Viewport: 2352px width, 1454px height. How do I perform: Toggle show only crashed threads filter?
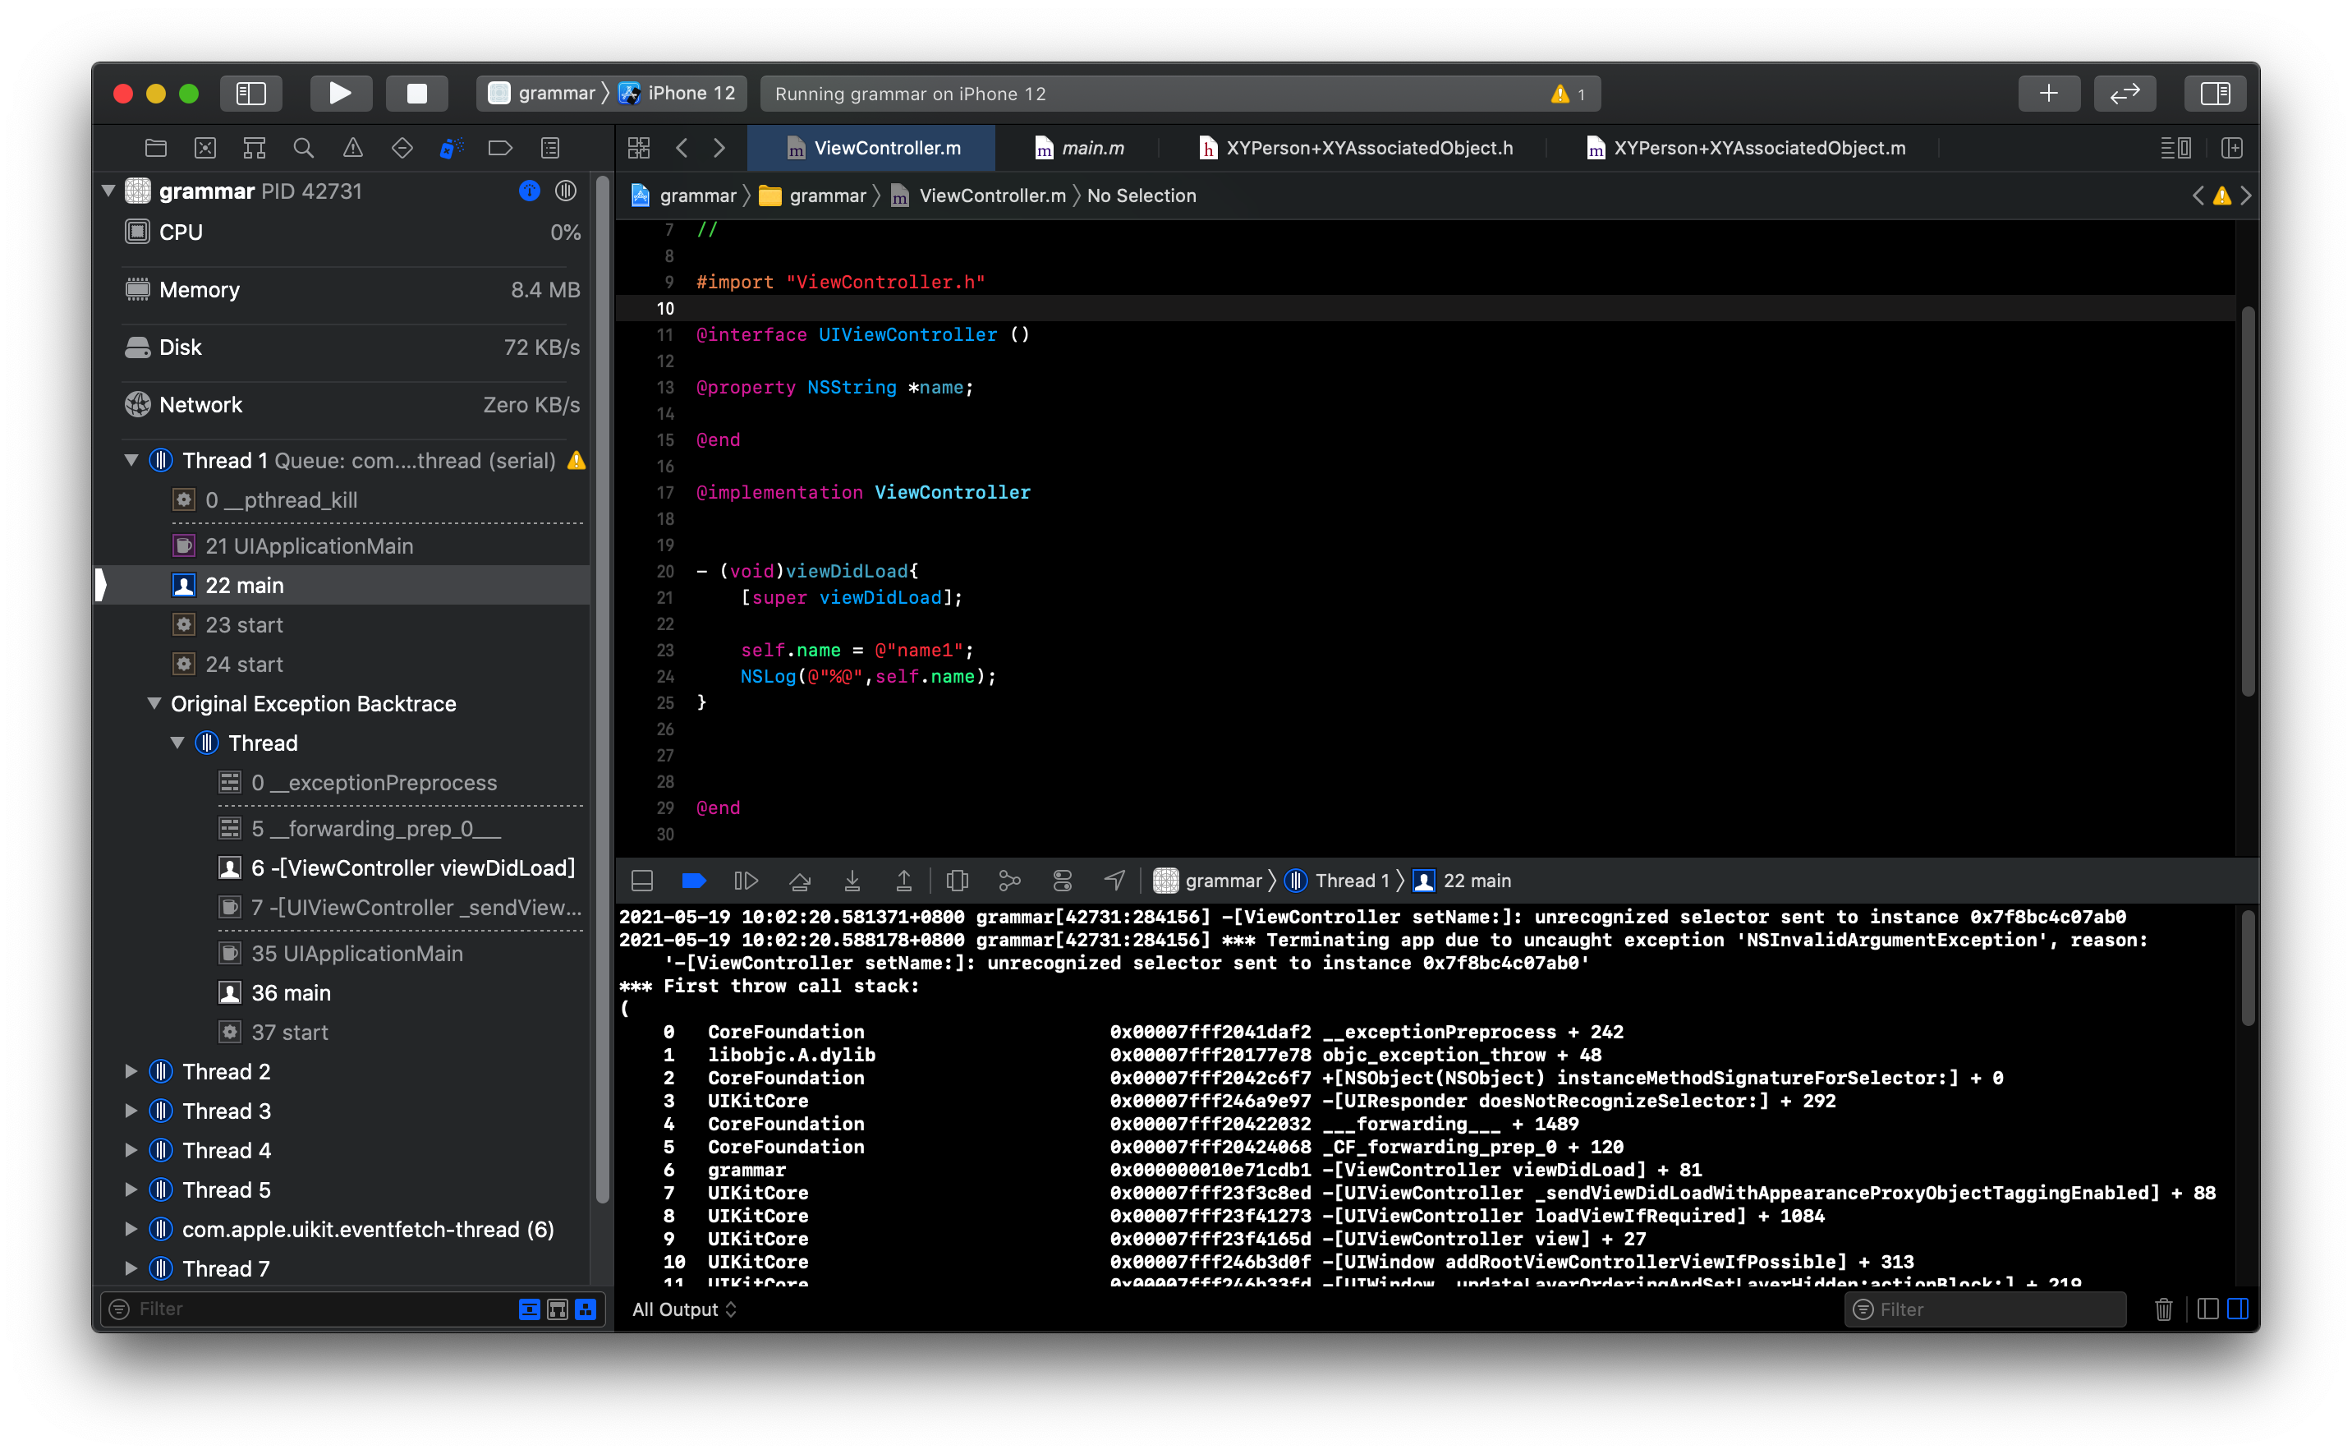tap(530, 1309)
